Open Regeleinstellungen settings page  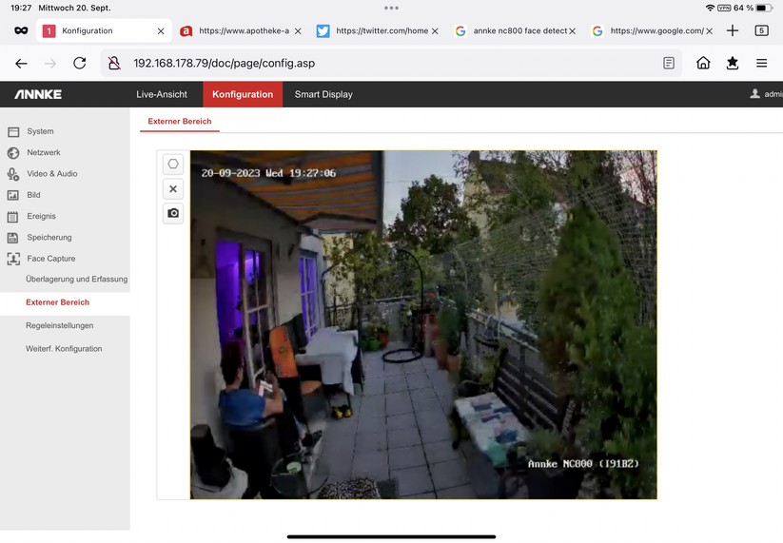click(59, 325)
